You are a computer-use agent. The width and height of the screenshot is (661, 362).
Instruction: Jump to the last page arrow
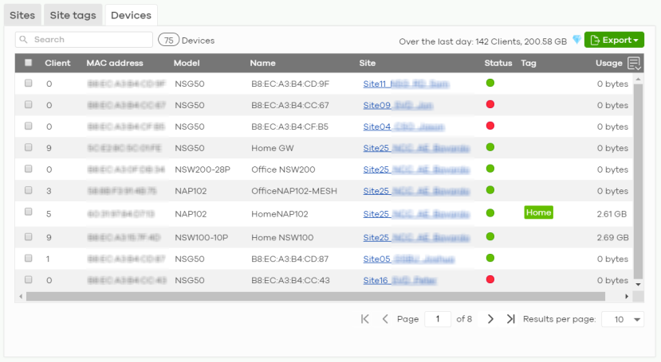[x=510, y=319]
